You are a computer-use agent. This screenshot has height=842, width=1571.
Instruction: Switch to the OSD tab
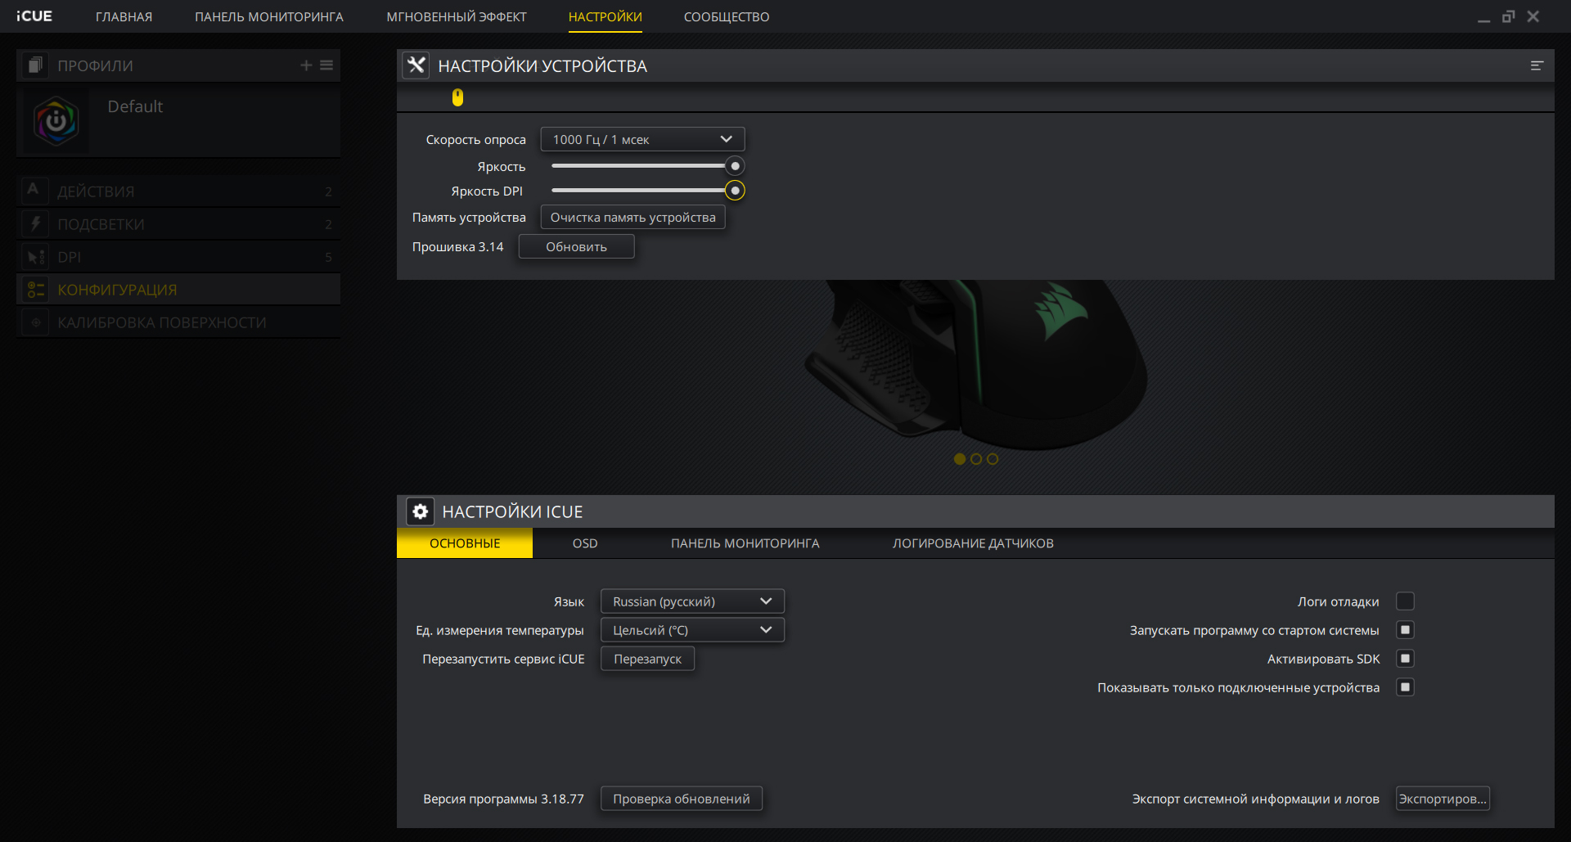pyautogui.click(x=585, y=543)
